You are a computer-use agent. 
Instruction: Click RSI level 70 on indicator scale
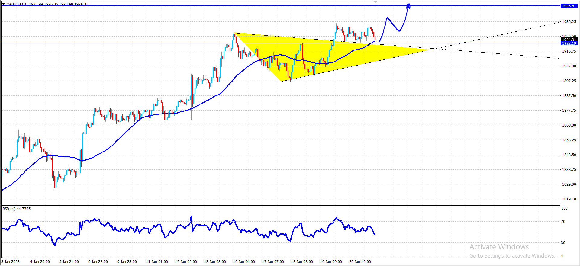[563, 221]
